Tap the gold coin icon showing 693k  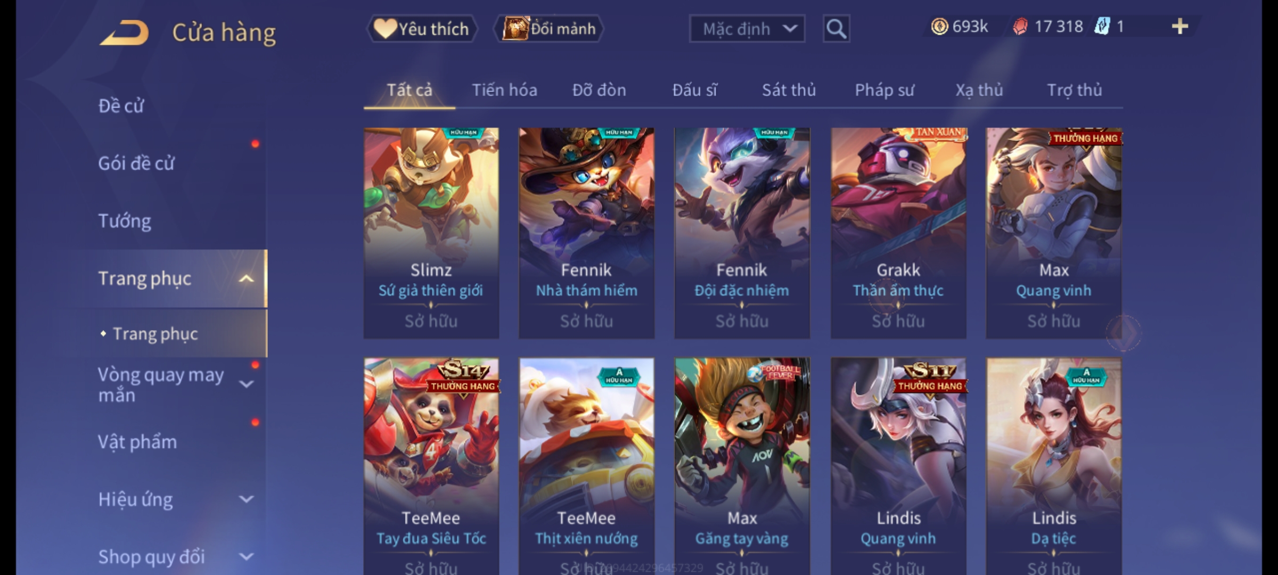coord(939,27)
